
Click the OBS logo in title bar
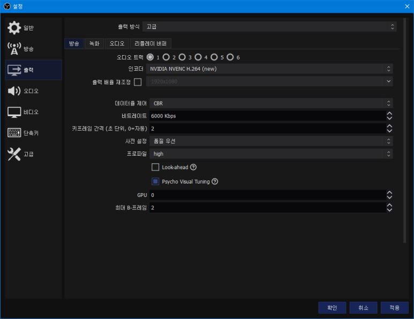(7, 6)
